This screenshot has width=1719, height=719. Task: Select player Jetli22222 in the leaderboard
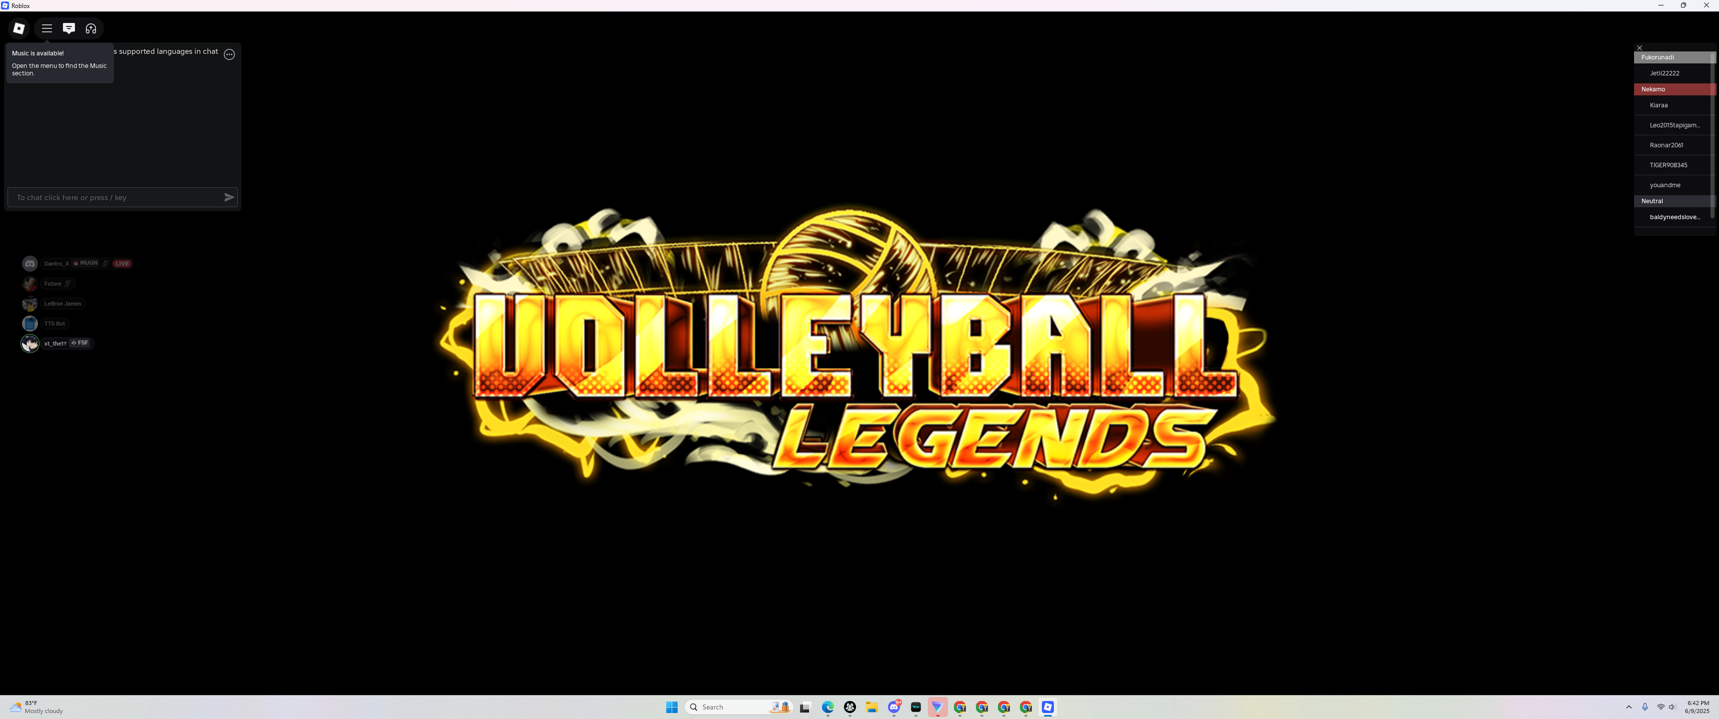1664,73
